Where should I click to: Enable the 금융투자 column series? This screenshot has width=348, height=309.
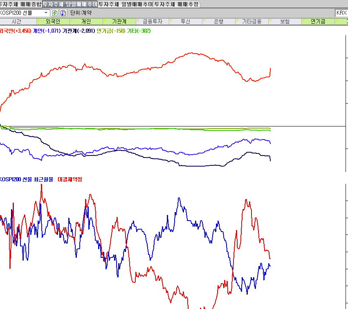pos(152,21)
